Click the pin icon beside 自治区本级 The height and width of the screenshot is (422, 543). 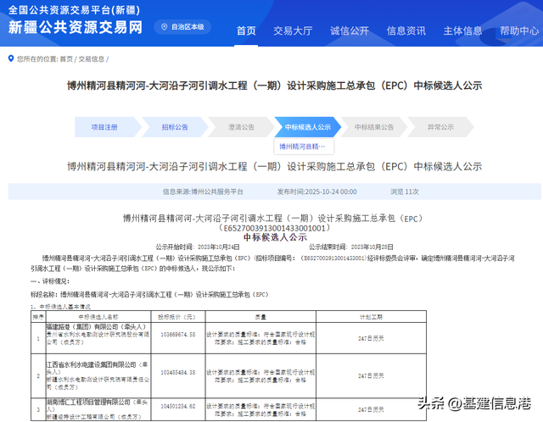coord(165,26)
